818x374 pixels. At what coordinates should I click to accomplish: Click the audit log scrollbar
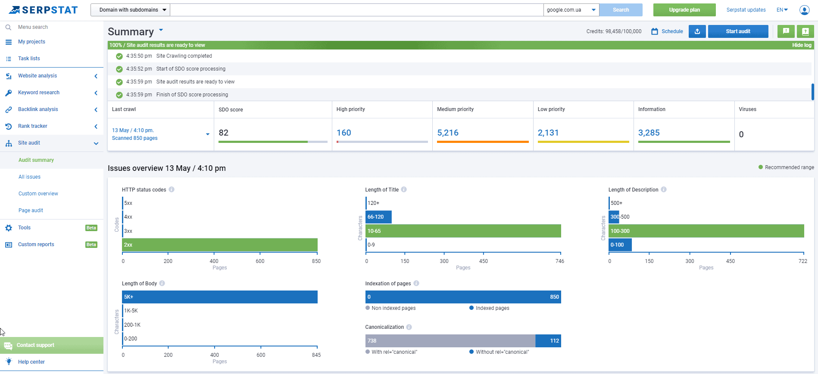812,92
